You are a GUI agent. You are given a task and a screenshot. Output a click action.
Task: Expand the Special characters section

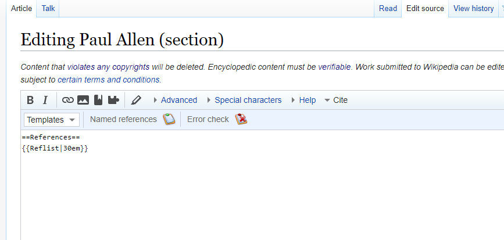(x=244, y=100)
